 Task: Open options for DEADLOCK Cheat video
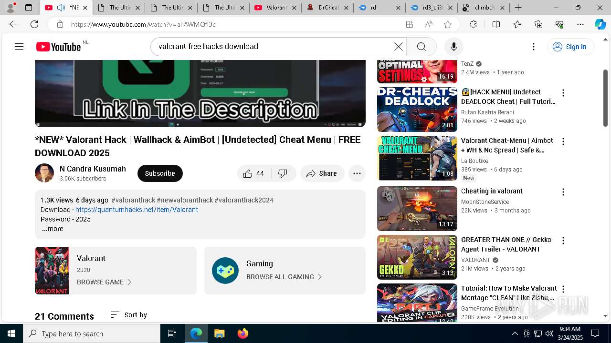(x=563, y=93)
